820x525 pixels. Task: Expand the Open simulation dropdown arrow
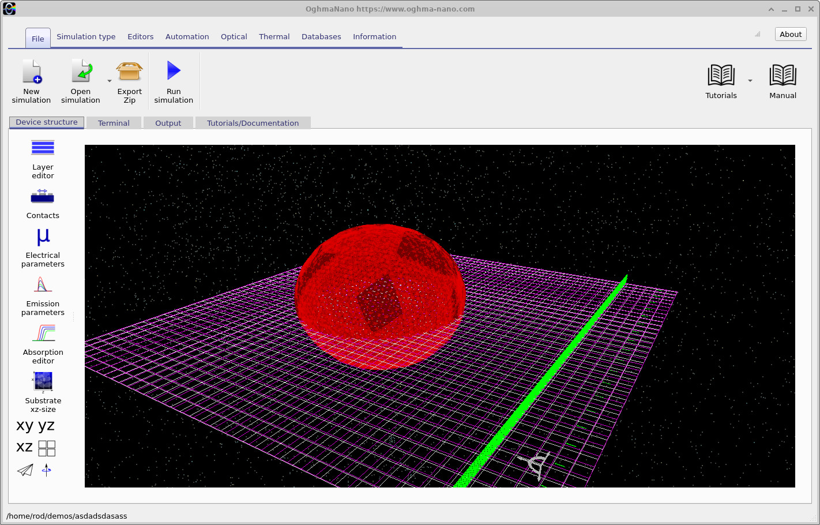(110, 81)
